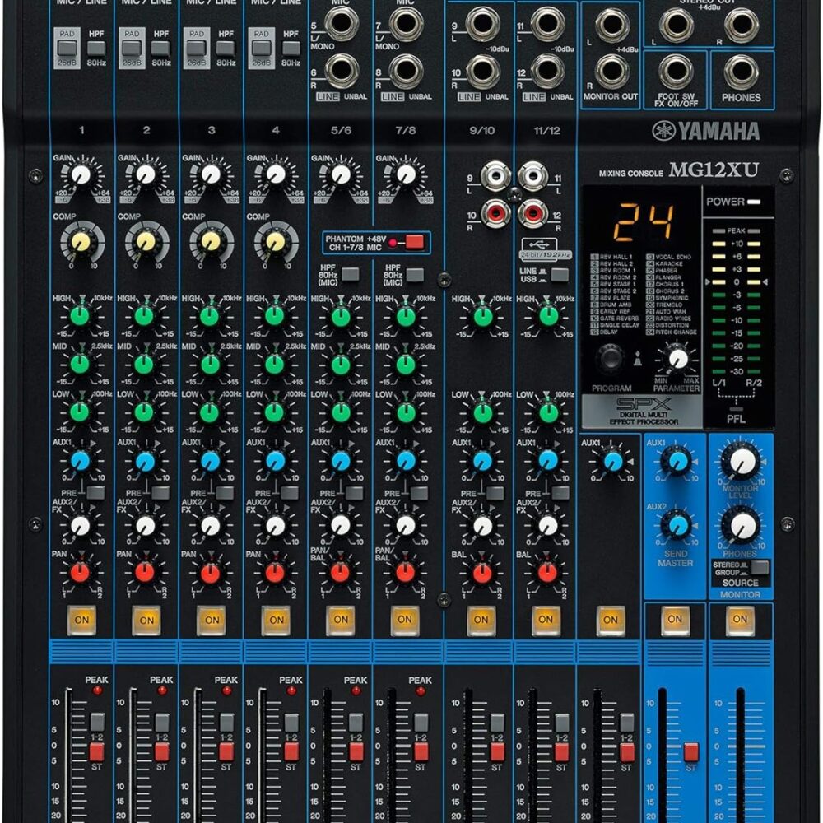
Task: Adjust the yellow COMP knob on channel 4
Action: [x=276, y=241]
